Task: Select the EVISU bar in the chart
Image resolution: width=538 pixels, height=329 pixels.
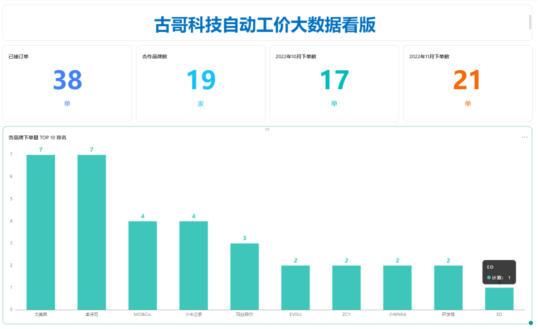Action: (295, 288)
